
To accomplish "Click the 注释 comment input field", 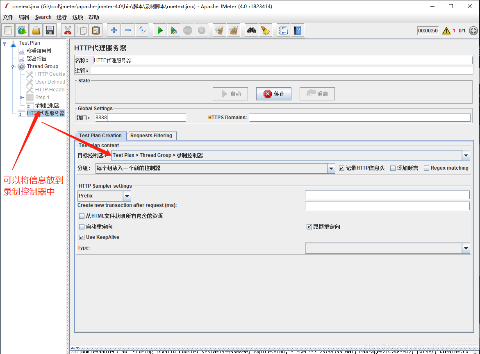I will click(282, 71).
